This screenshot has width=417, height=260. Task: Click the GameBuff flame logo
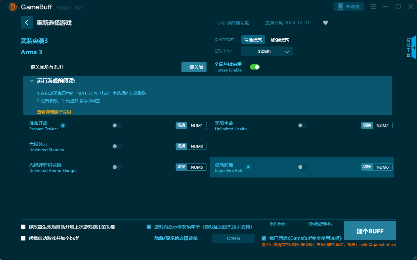[x=13, y=6]
